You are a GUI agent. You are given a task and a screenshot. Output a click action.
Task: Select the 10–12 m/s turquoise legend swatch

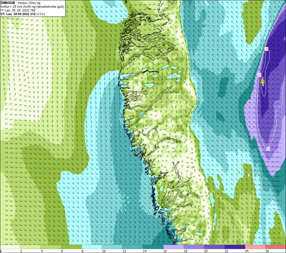112,247
